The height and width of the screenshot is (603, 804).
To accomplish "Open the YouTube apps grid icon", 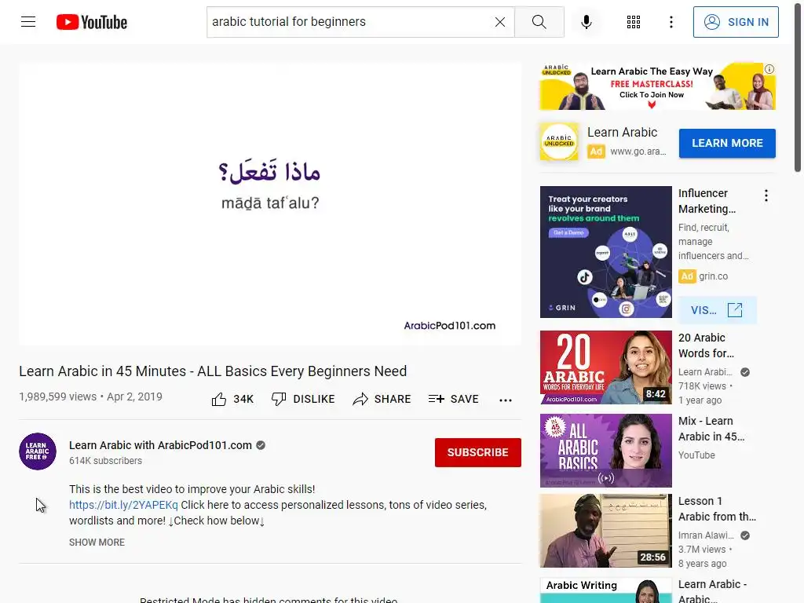I will [634, 22].
